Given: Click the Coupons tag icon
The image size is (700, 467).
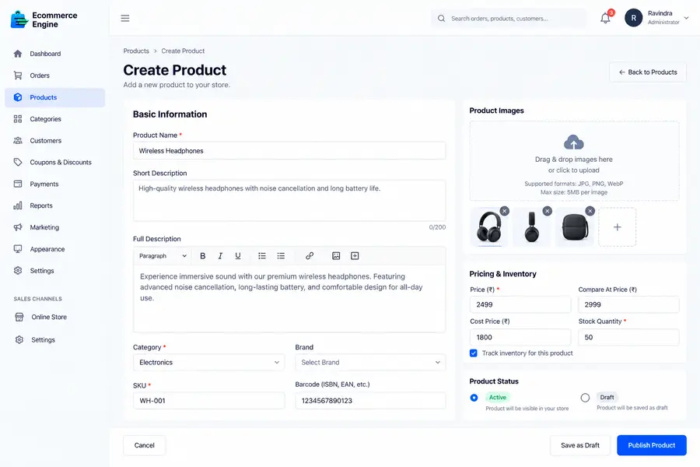Looking at the screenshot, I should coord(18,162).
